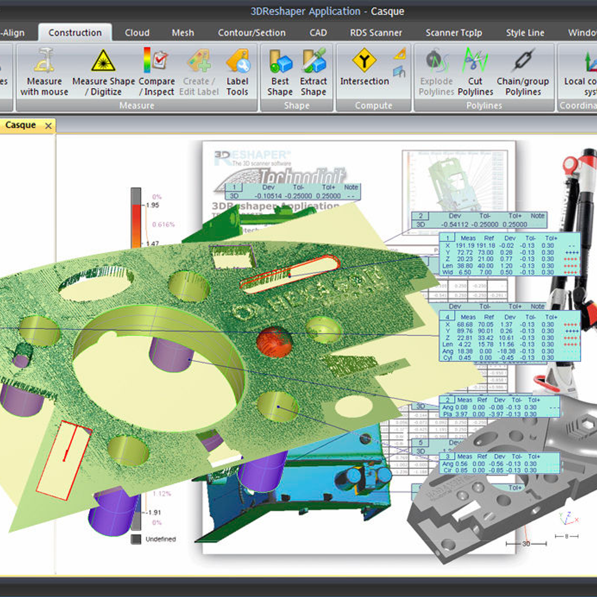
Task: Use the Chain/group Polylines tool
Action: coord(523,72)
